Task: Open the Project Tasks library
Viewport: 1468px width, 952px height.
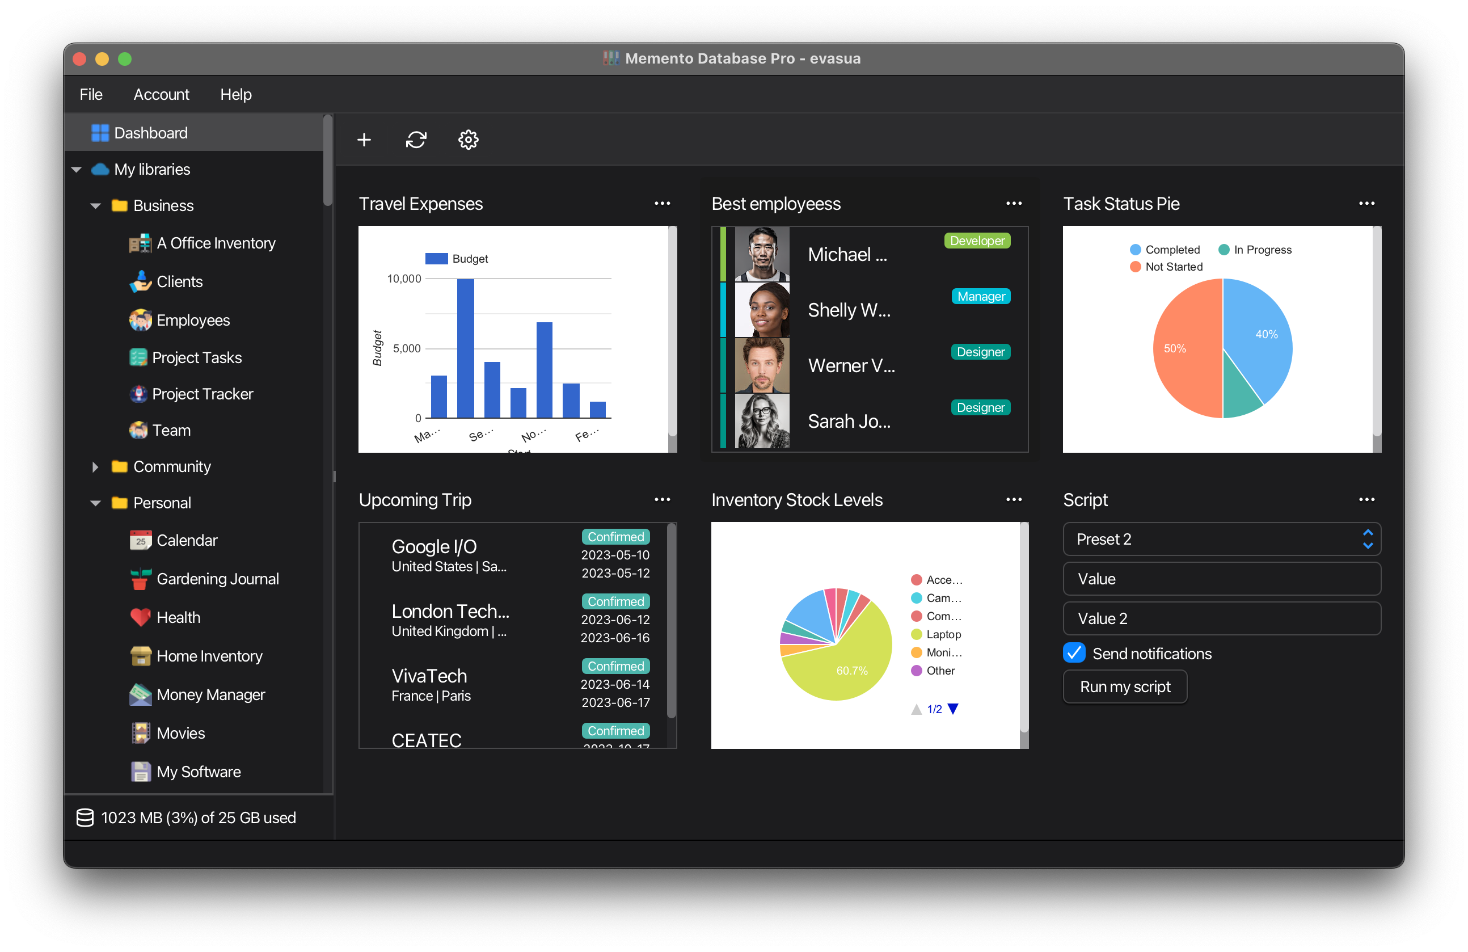Action: pos(196,357)
